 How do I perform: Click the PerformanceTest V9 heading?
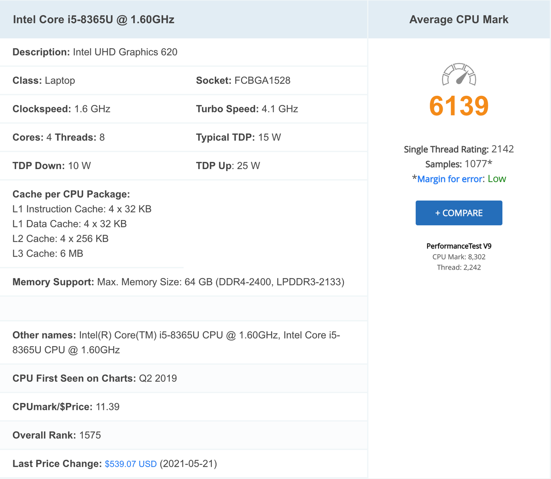459,246
